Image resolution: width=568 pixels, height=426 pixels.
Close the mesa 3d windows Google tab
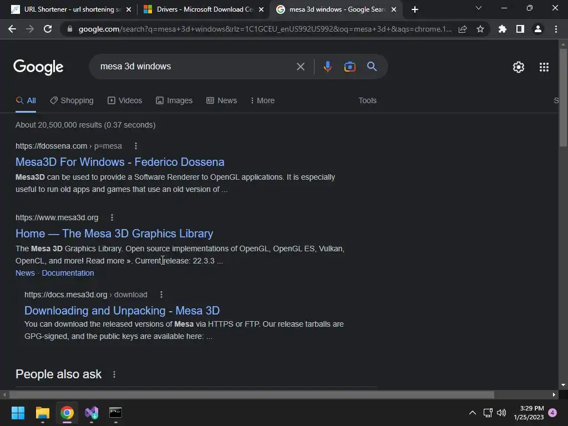(394, 9)
